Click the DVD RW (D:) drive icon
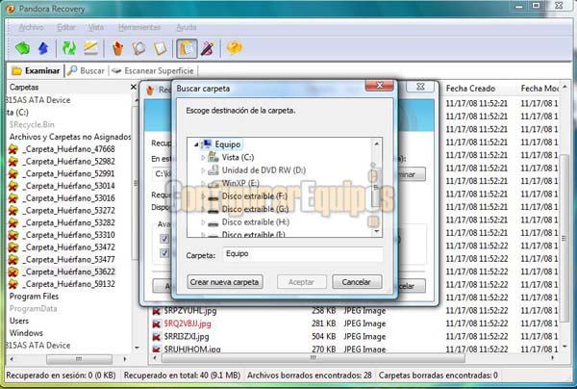577x389 pixels. click(213, 169)
